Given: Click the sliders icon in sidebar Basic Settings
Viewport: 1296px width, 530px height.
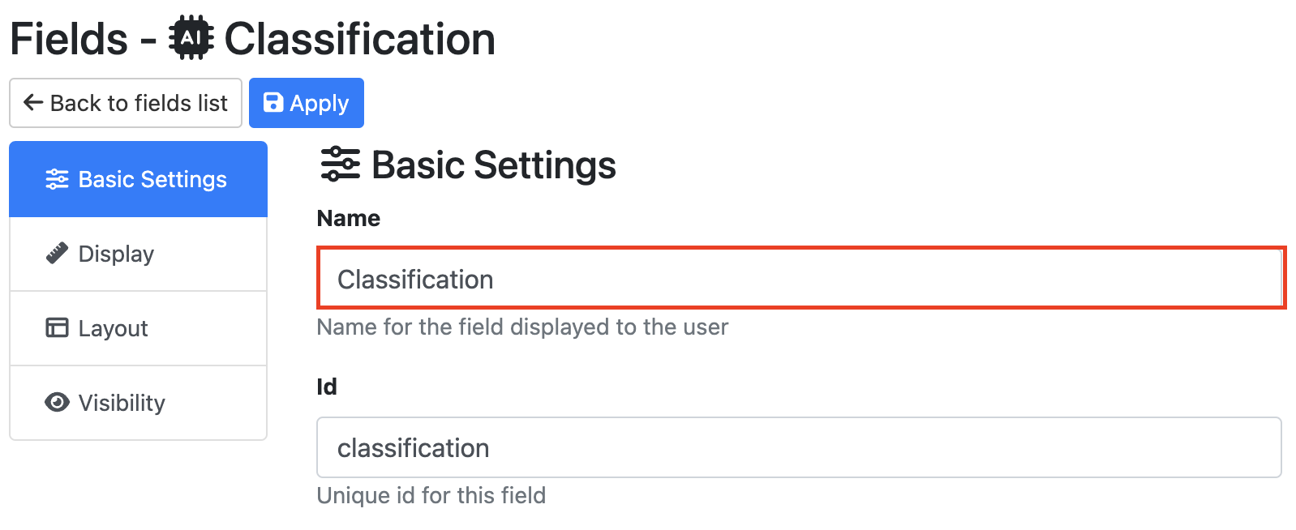Looking at the screenshot, I should tap(57, 179).
